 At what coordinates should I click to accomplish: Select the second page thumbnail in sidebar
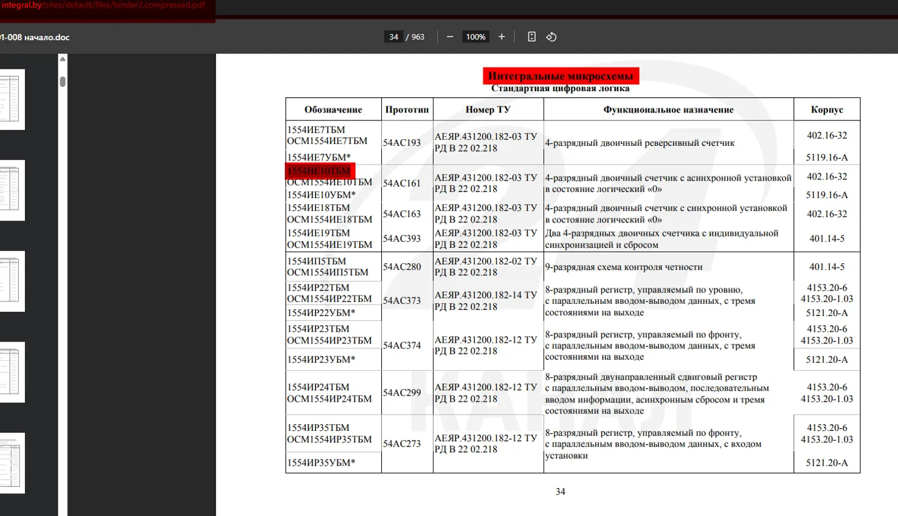12,190
